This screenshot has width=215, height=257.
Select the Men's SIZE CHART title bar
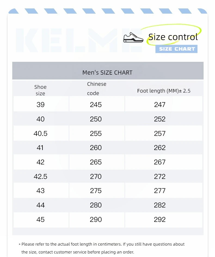[107, 72]
